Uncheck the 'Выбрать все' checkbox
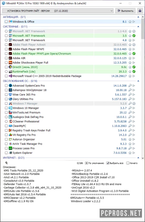 point(108,163)
